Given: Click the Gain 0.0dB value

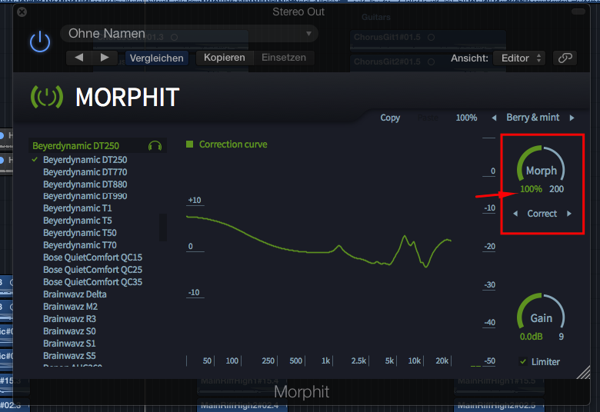Looking at the screenshot, I should 531,337.
